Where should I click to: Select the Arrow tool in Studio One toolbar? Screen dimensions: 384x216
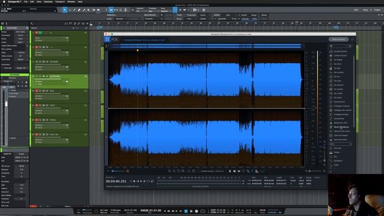(x=65, y=10)
